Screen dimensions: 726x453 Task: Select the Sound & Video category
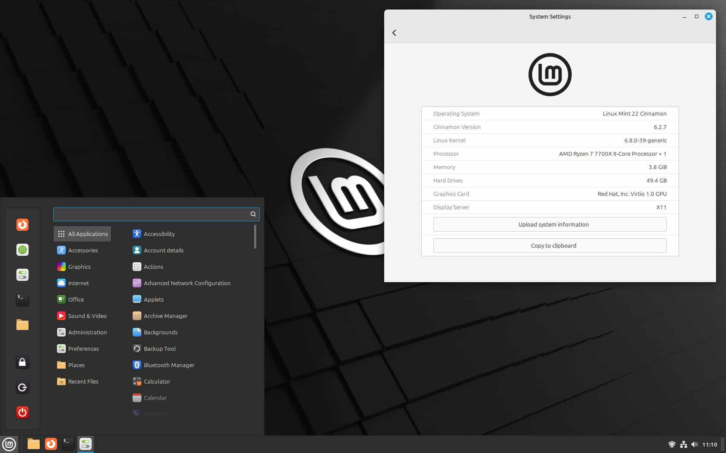87,316
